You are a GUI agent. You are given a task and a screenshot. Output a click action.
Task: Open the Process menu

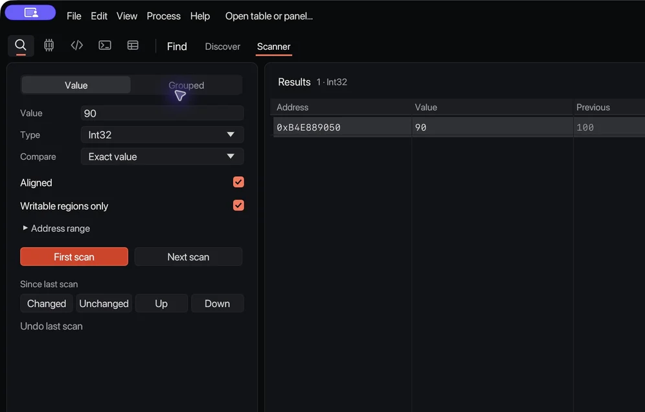click(164, 16)
